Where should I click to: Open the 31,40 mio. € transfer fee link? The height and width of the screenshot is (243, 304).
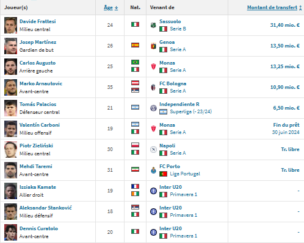click(x=284, y=25)
